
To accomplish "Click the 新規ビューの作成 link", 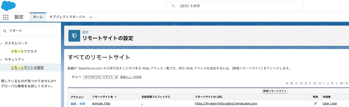I will tap(131, 77).
